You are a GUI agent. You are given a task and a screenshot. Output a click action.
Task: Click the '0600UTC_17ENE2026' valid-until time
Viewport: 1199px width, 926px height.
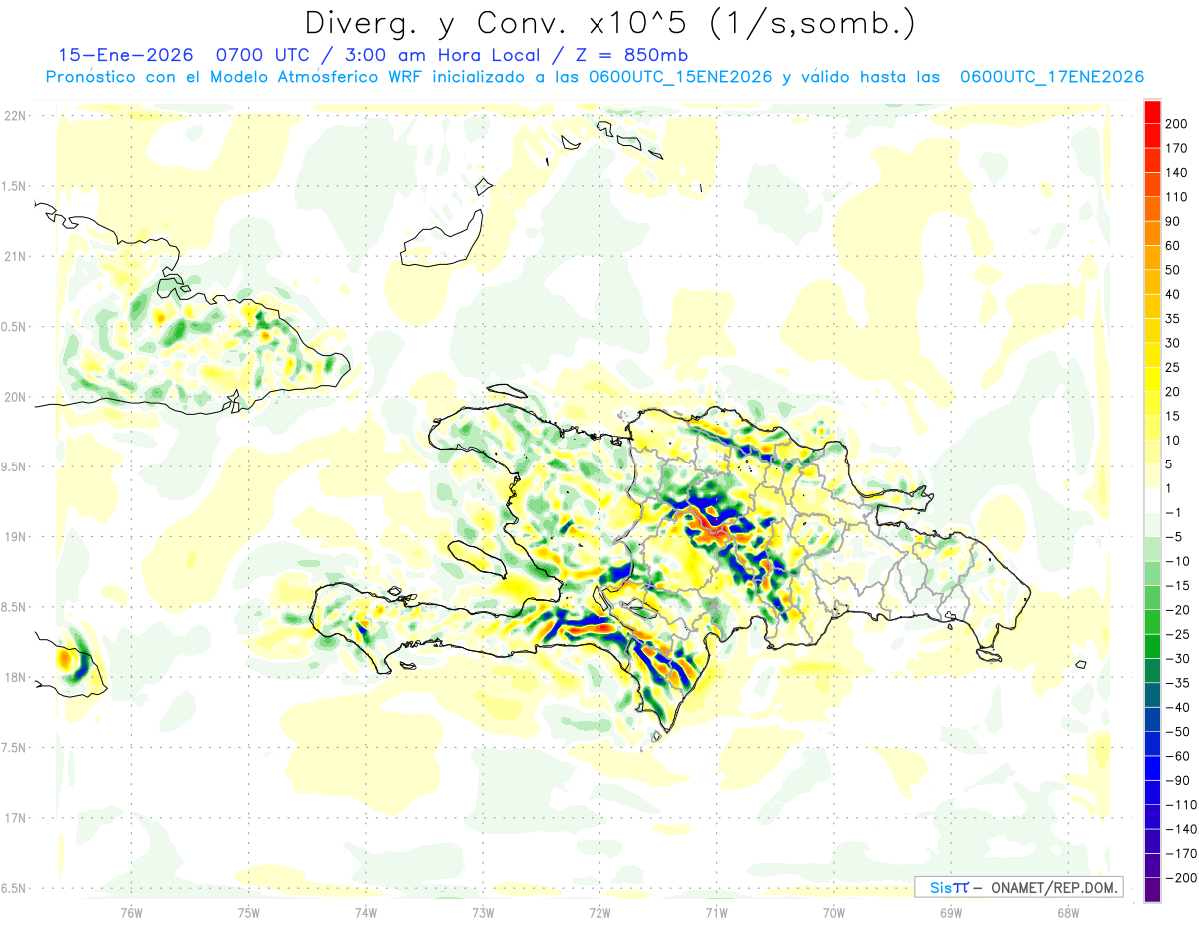point(1051,77)
